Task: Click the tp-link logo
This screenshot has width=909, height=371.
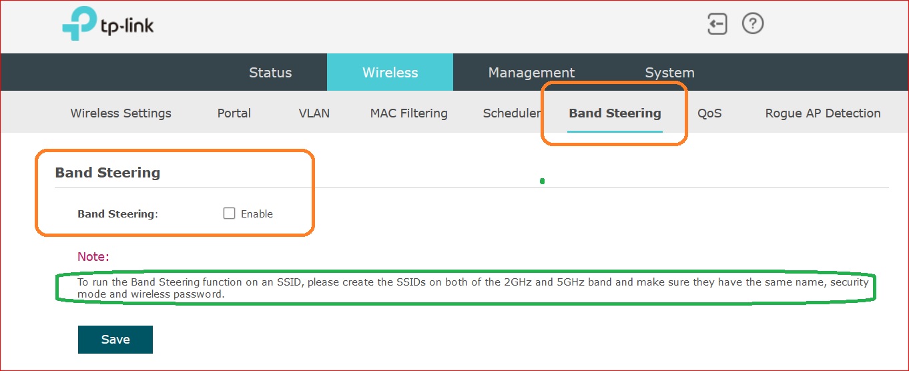Action: click(108, 25)
